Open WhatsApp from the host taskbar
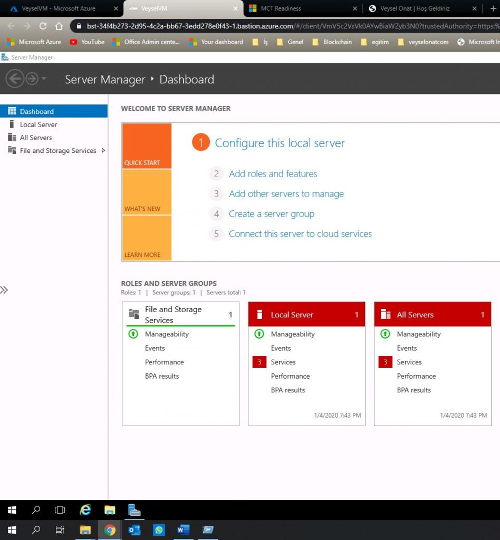500x540 pixels. pyautogui.click(x=159, y=530)
